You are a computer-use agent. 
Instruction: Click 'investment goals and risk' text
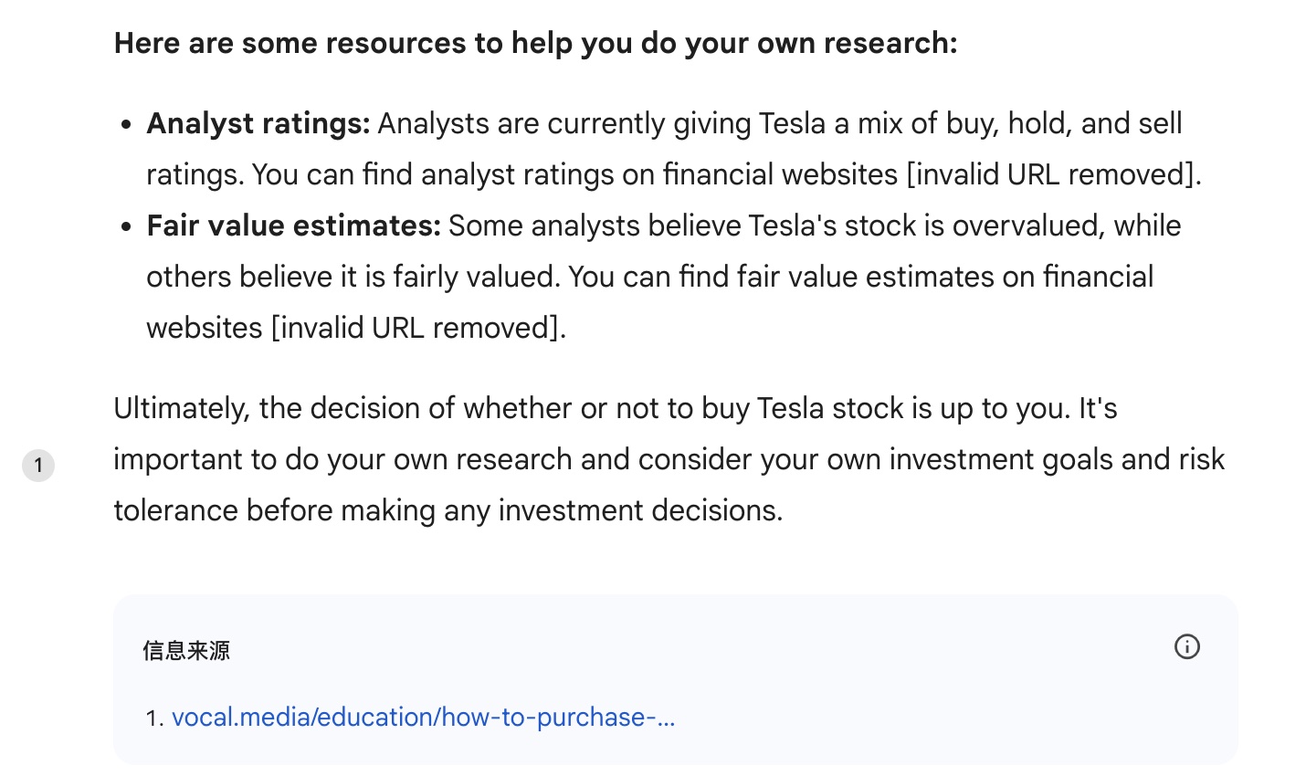point(1057,459)
